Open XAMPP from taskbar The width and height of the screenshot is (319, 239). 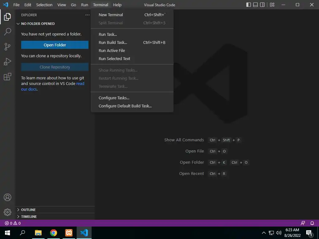coord(69,233)
